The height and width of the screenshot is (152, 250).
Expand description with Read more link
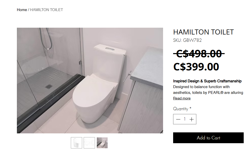(x=182, y=98)
